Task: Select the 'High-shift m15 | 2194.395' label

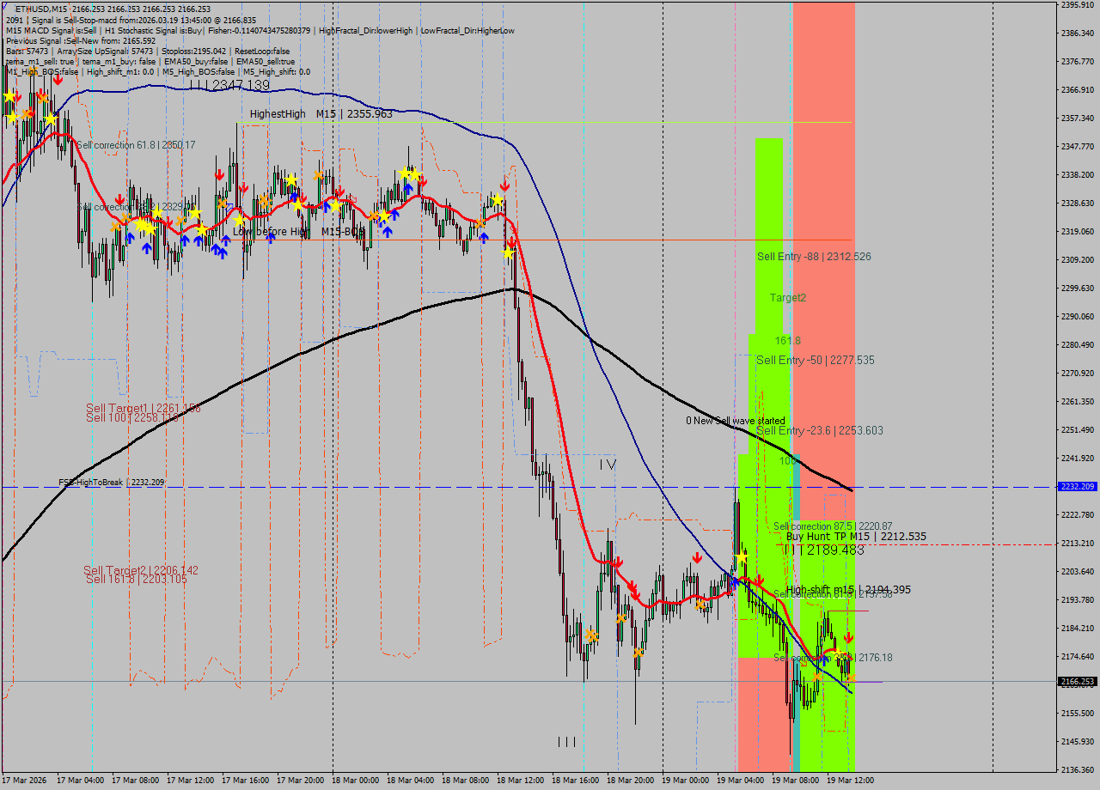Action: [848, 590]
